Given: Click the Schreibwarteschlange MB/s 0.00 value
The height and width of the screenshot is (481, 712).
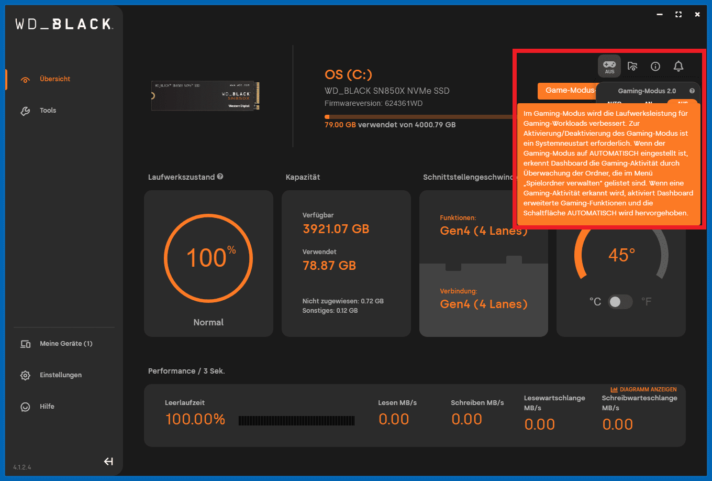Looking at the screenshot, I should click(x=618, y=424).
